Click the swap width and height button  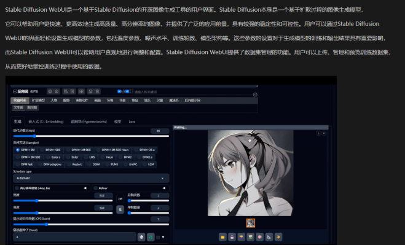120,209
